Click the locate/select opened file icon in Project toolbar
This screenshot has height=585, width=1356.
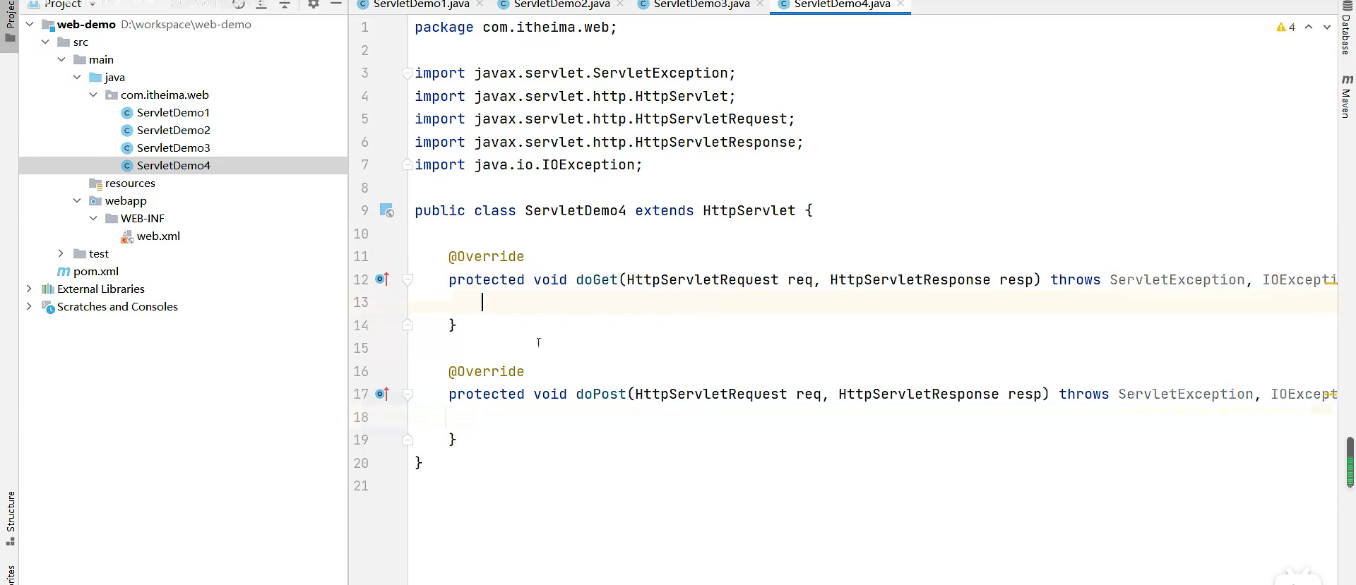[x=239, y=4]
